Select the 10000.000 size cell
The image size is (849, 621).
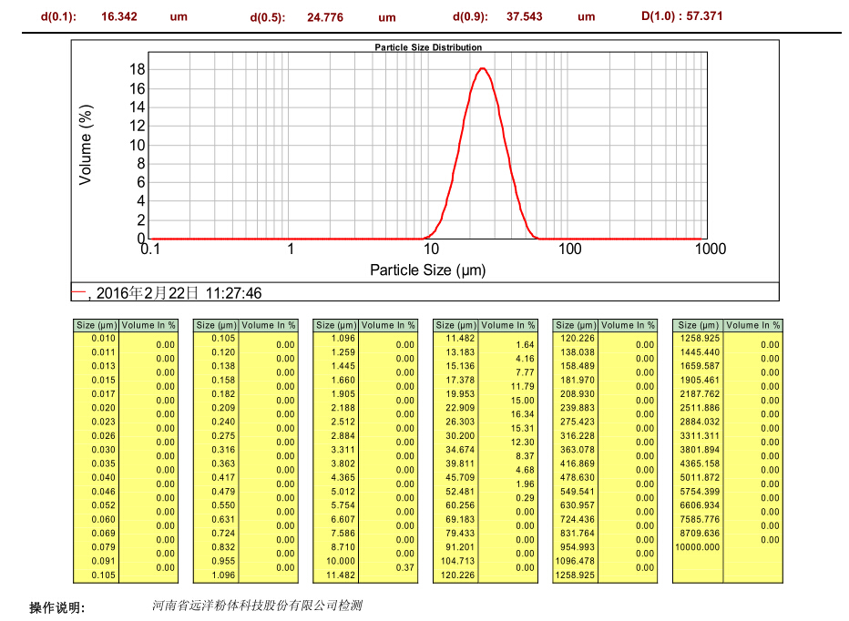tap(698, 547)
